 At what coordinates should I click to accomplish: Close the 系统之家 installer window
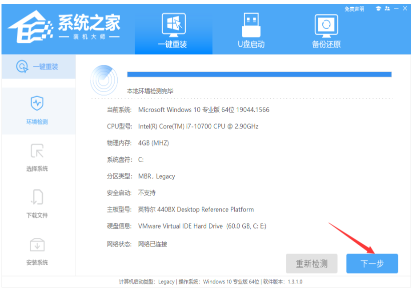tap(404, 8)
